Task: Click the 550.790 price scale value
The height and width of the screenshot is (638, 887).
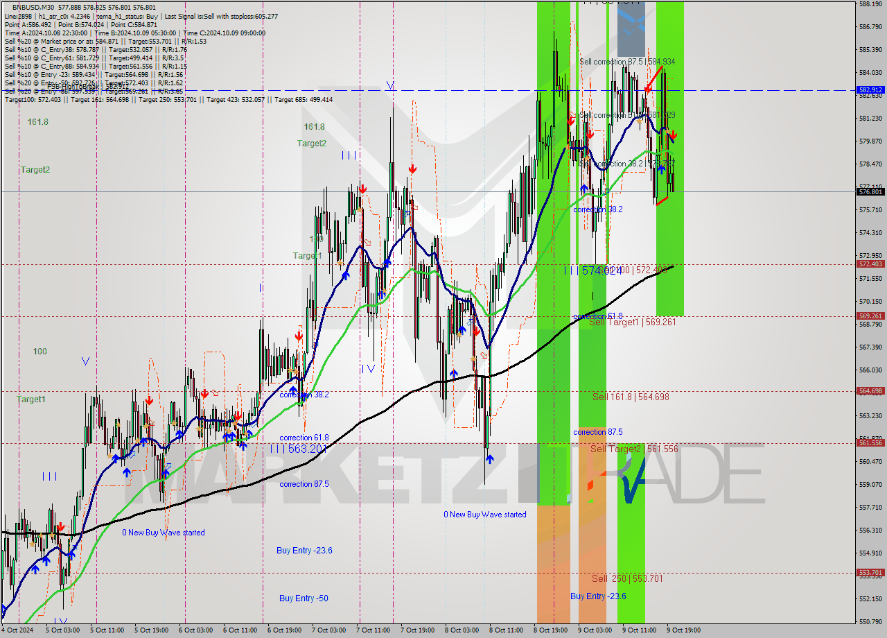Action: click(x=870, y=621)
